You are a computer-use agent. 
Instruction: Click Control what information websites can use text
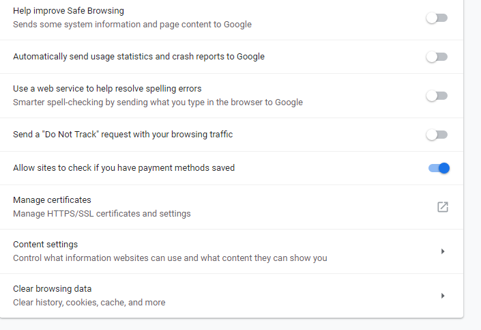(170, 258)
